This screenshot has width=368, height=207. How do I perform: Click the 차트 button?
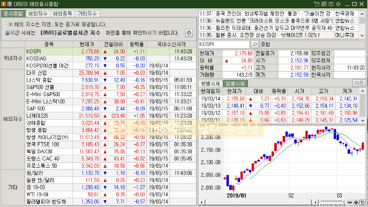click(359, 83)
